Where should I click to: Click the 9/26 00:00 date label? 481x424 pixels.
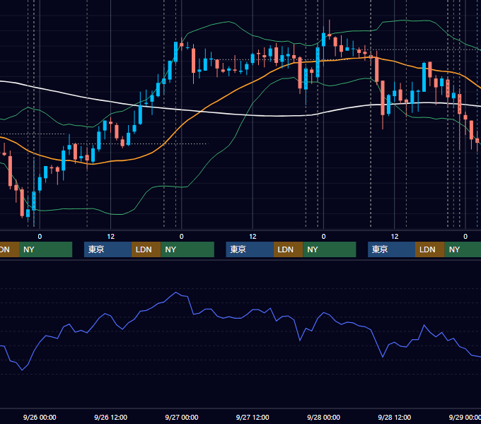pos(40,417)
